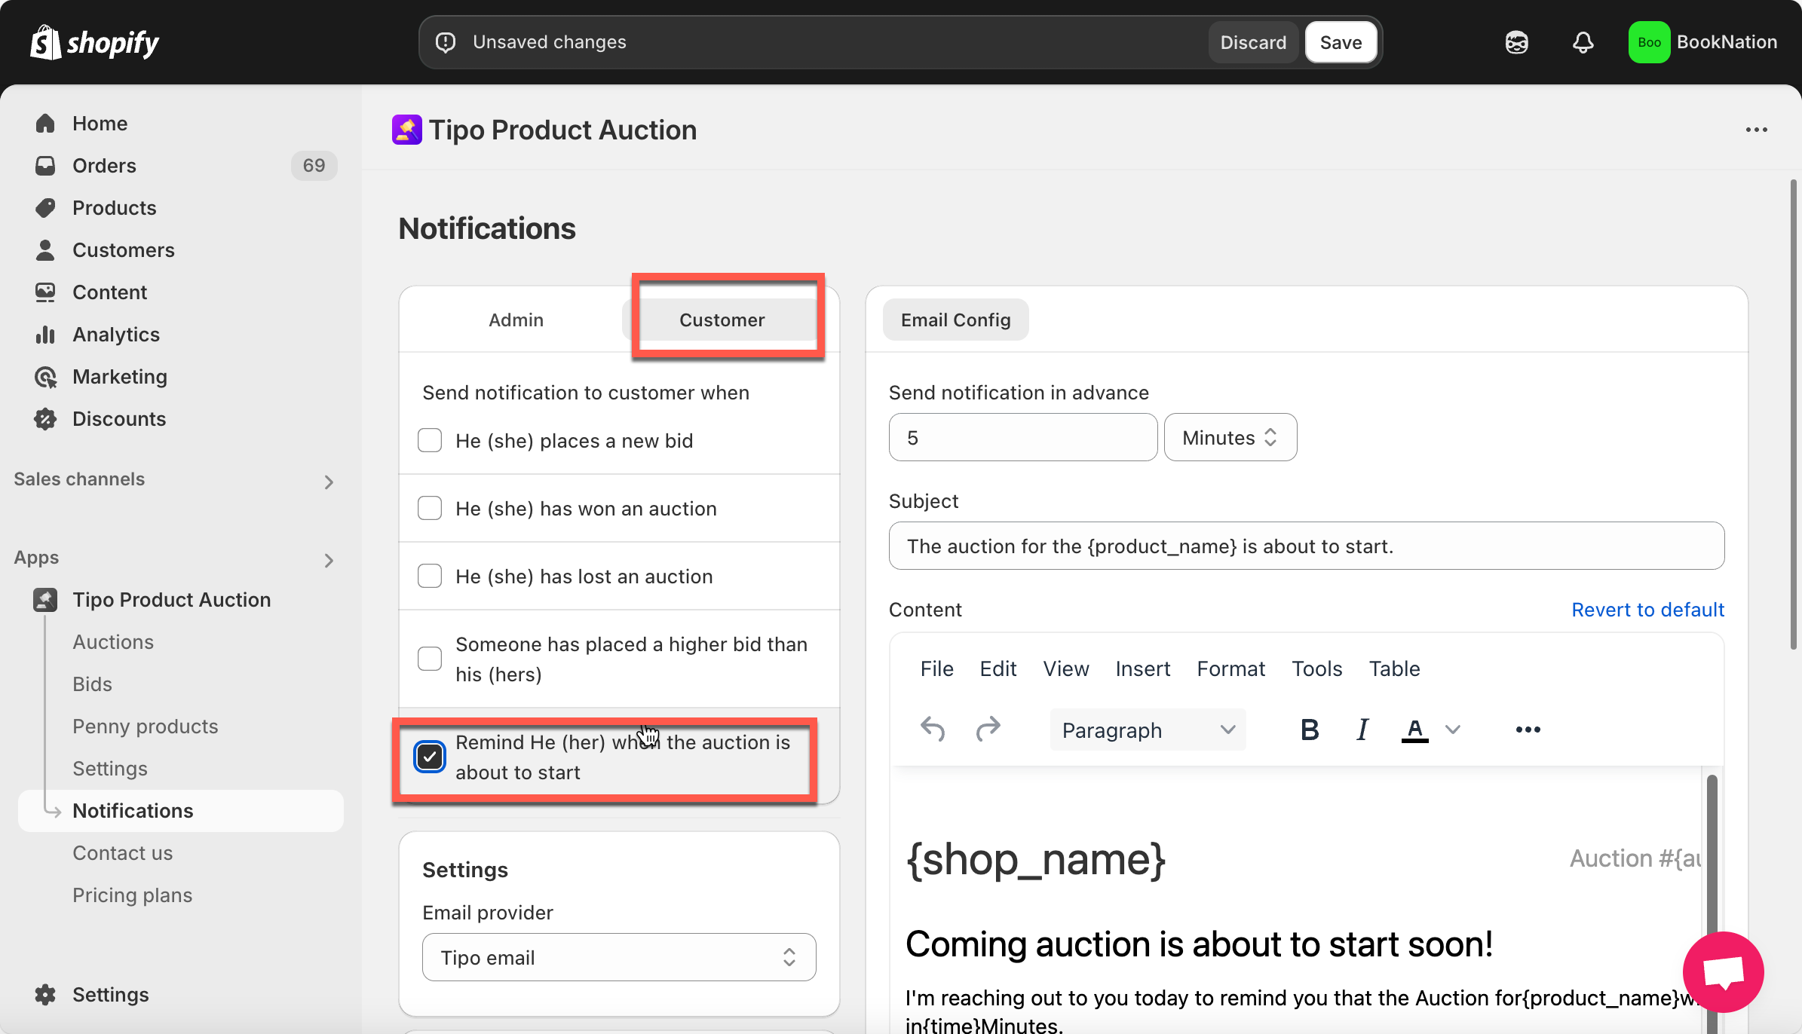Save the unsaved changes
The height and width of the screenshot is (1034, 1802).
1341,42
